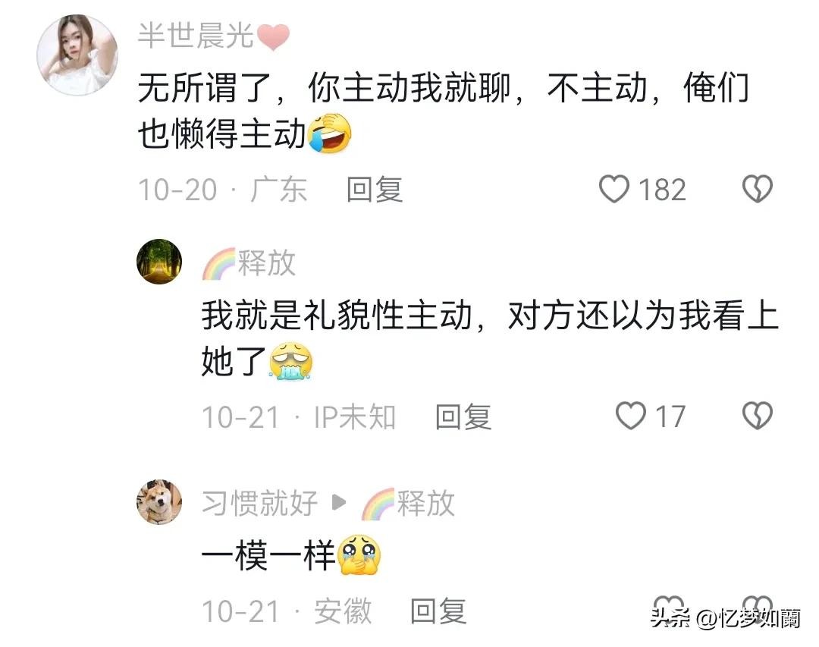Dislike 半世晨光's comment with broken heart
This screenshot has height=647, width=819.
coord(758,189)
